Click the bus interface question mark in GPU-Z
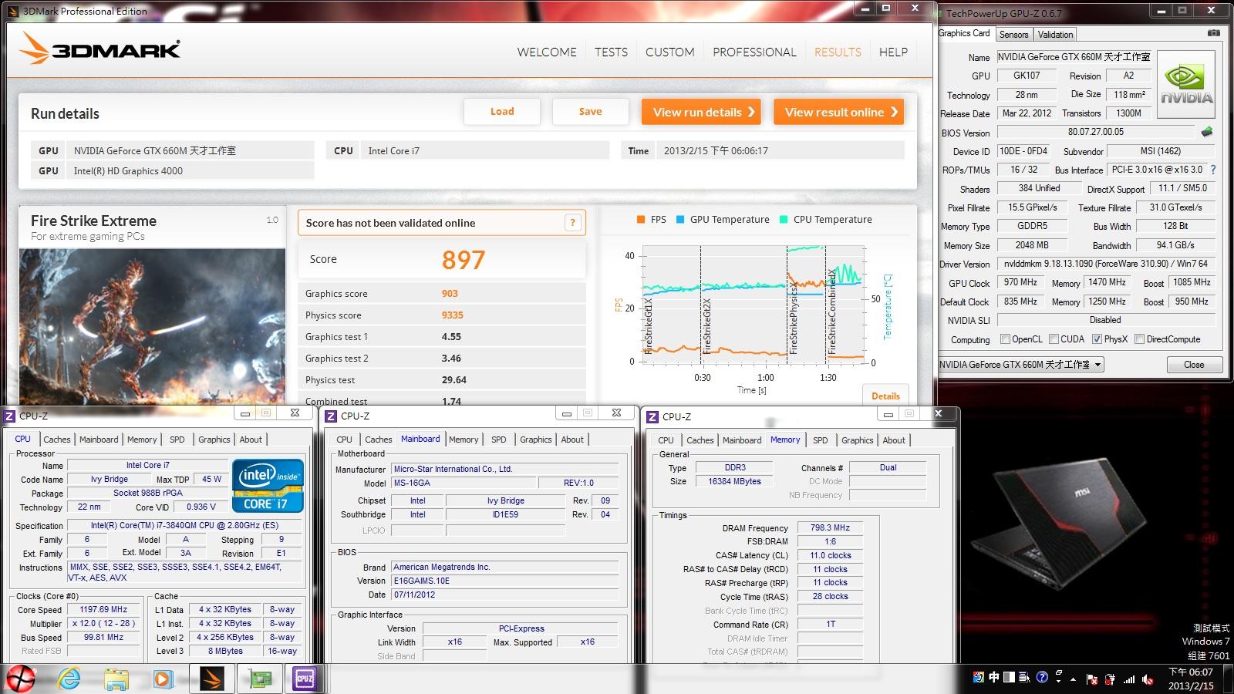 point(1212,170)
